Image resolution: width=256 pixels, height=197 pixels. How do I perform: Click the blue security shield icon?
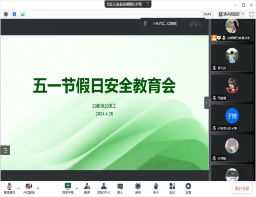pos(14,14)
